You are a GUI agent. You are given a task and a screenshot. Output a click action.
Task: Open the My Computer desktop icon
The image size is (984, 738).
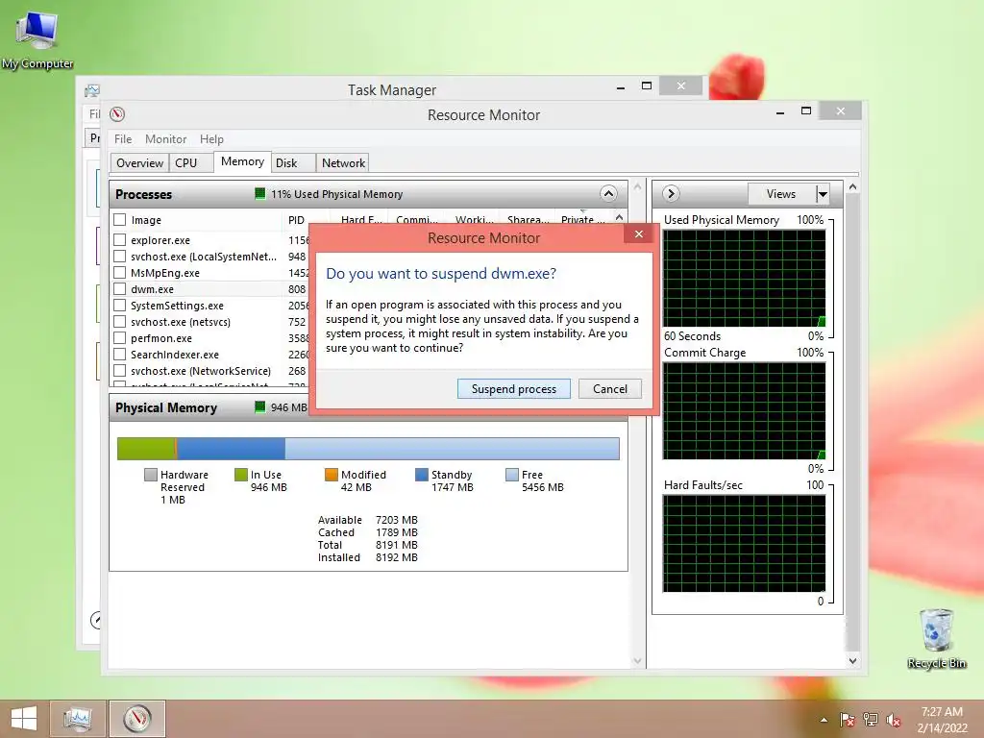[37, 39]
